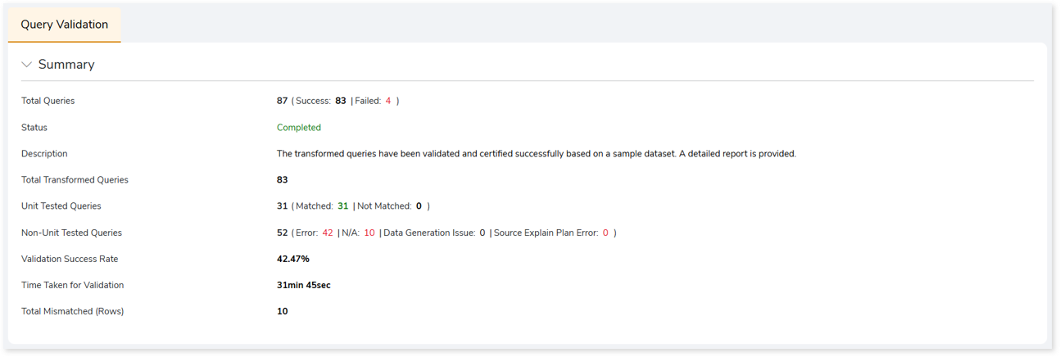Click the Completed status text

pyautogui.click(x=299, y=128)
